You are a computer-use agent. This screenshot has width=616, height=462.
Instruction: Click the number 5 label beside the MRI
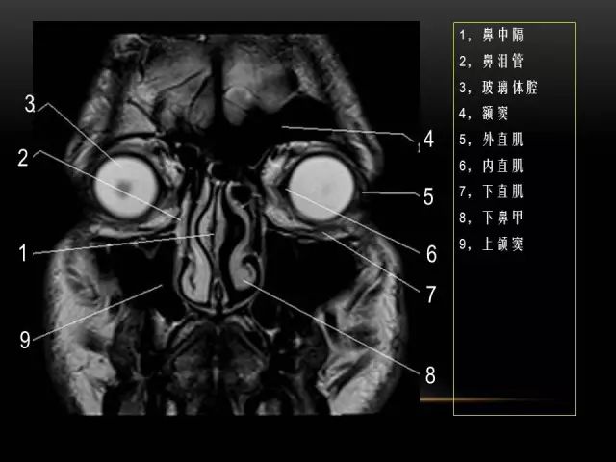pyautogui.click(x=428, y=196)
